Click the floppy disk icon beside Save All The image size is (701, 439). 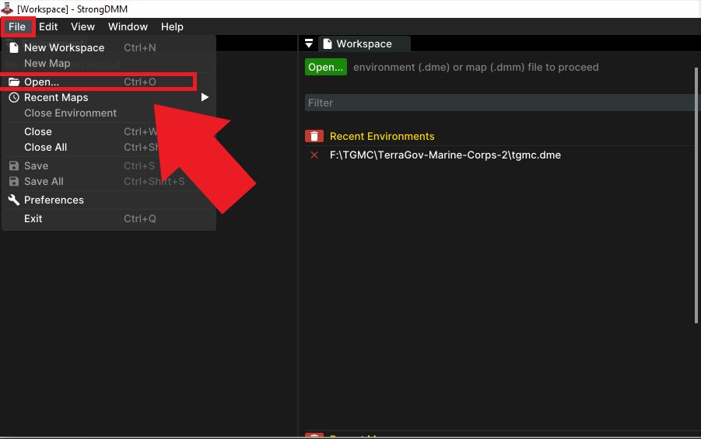pyautogui.click(x=14, y=181)
